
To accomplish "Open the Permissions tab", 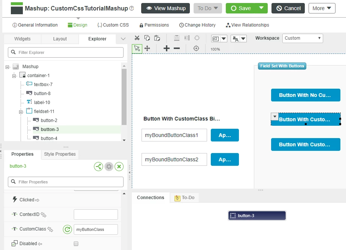I will (x=154, y=25).
